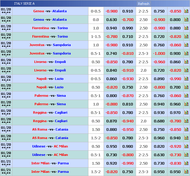Screen dimensions: 190x176
Task: Pick the -0.700 odds in Genoa-Atalanta row
Action: click(128, 20)
